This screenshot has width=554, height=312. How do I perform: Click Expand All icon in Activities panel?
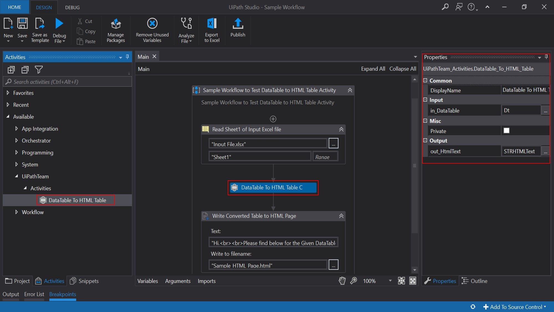[x=11, y=70]
